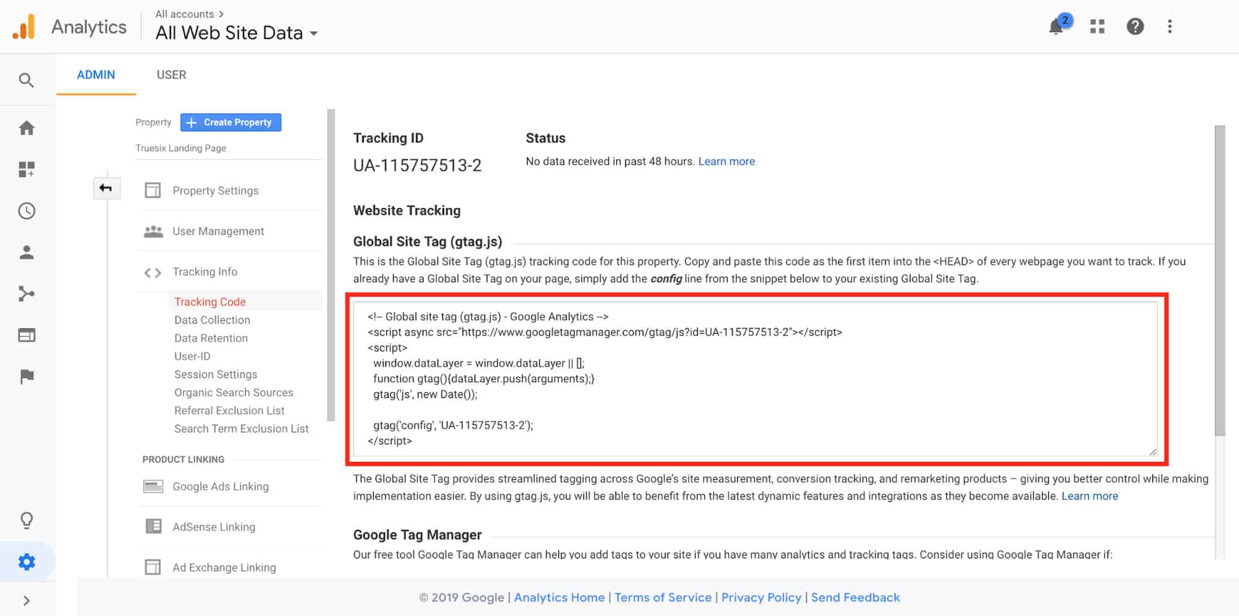Click Property Settings icon
Image resolution: width=1239 pixels, height=616 pixels.
point(152,190)
